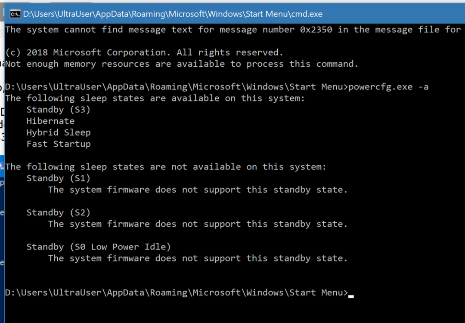Select the 'Standby (S3)' output line

[59, 110]
